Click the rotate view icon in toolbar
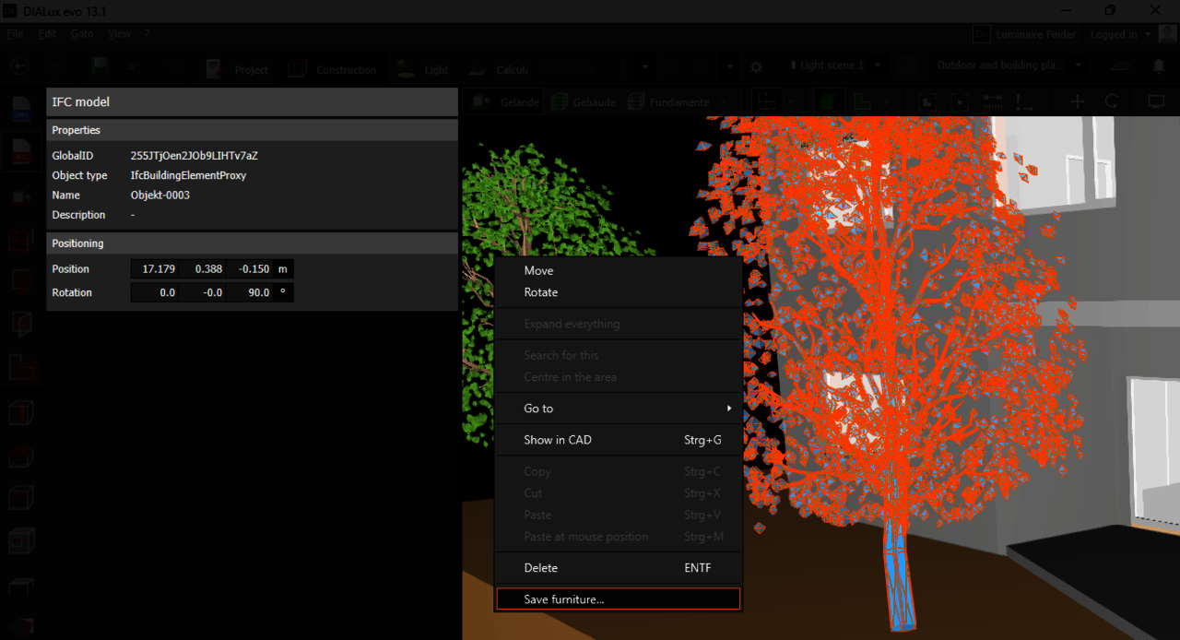 [x=1112, y=101]
